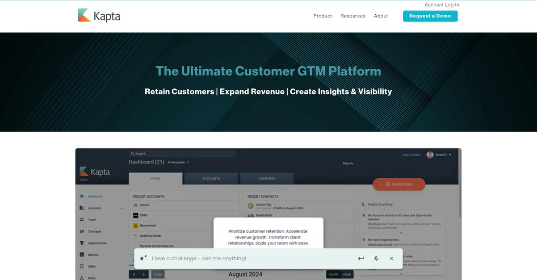Click the Contracts icon in the sidebar
This screenshot has width=537, height=280.
click(x=82, y=231)
